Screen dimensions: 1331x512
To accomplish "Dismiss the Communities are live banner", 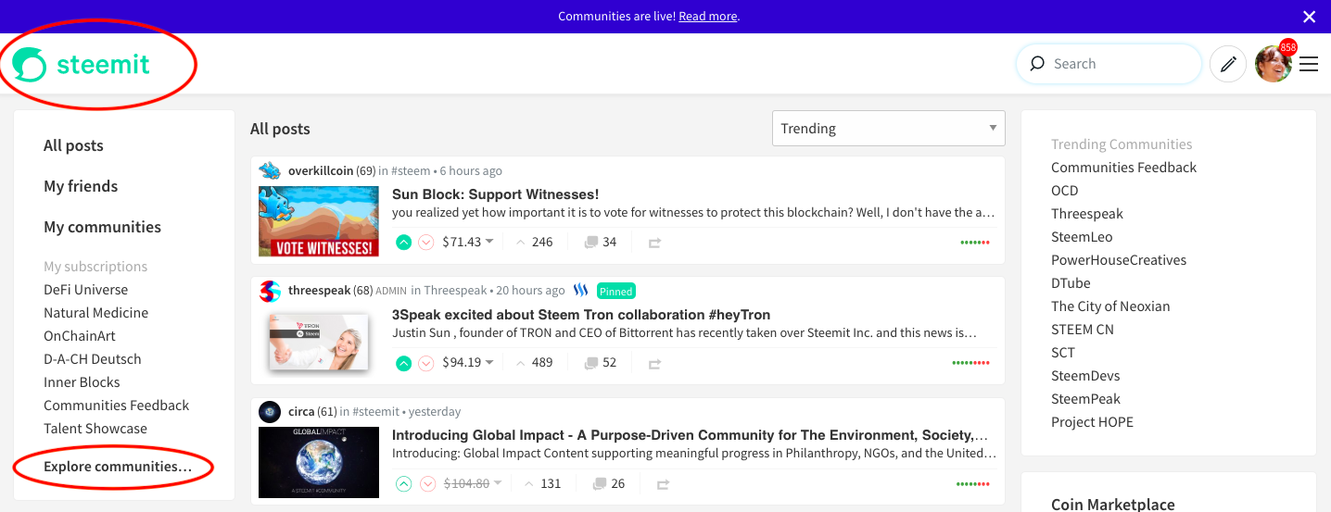I will (1309, 17).
